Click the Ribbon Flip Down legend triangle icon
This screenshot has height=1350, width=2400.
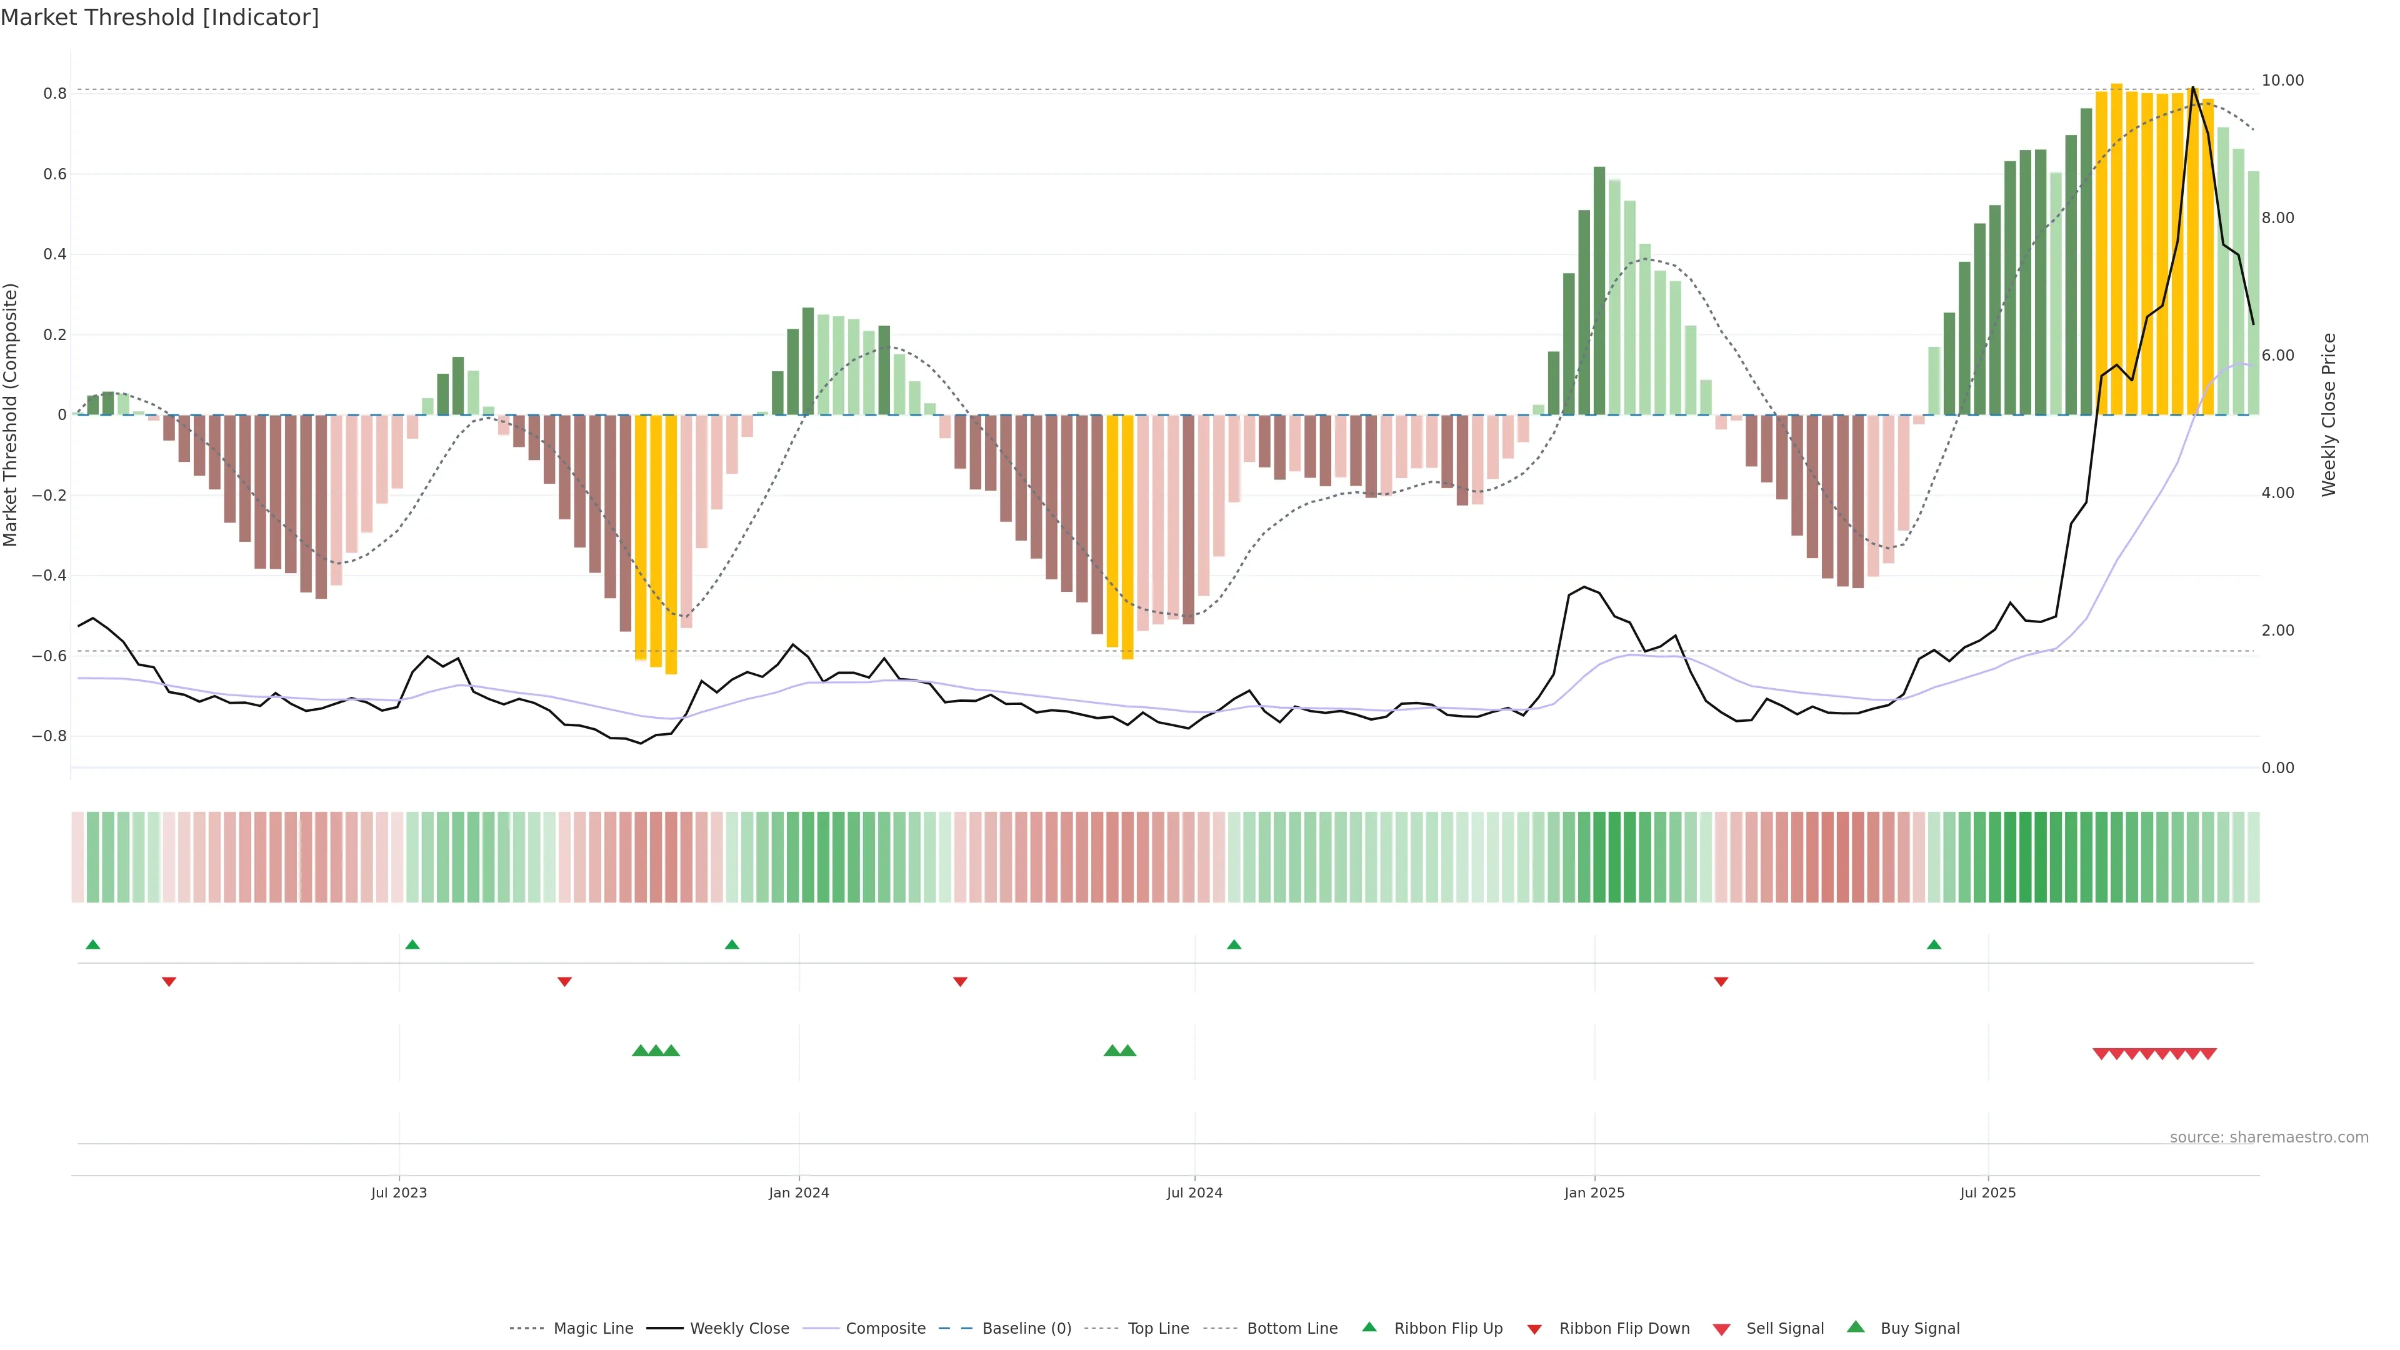(x=1534, y=1329)
